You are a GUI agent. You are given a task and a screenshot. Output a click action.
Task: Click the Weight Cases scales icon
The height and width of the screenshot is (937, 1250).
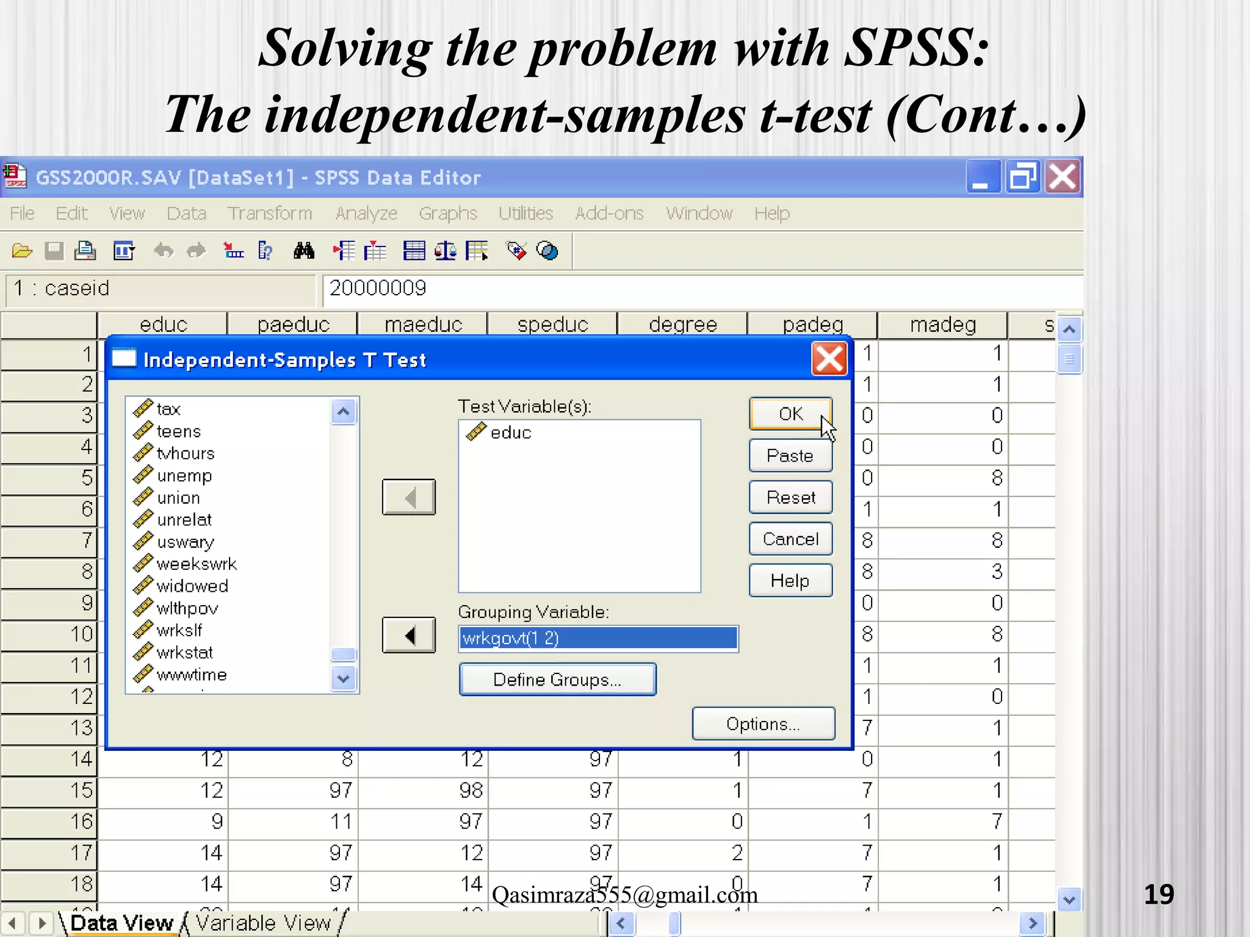pos(446,251)
